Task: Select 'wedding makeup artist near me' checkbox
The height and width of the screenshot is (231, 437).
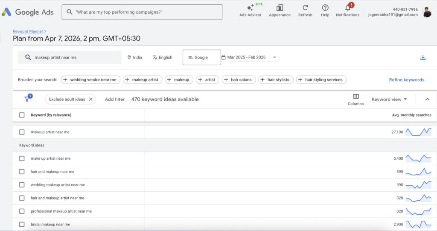Action: (22, 185)
